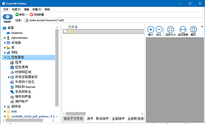
Task: Select 库 in the folder tree
Action: tap(13, 47)
